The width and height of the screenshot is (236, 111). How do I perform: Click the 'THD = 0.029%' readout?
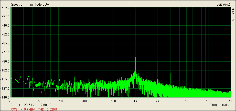[48, 109]
